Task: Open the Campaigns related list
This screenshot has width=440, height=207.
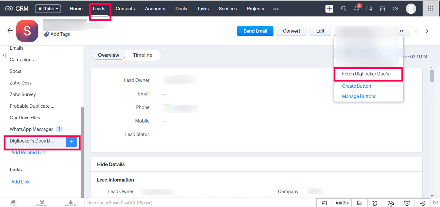Action: point(22,60)
